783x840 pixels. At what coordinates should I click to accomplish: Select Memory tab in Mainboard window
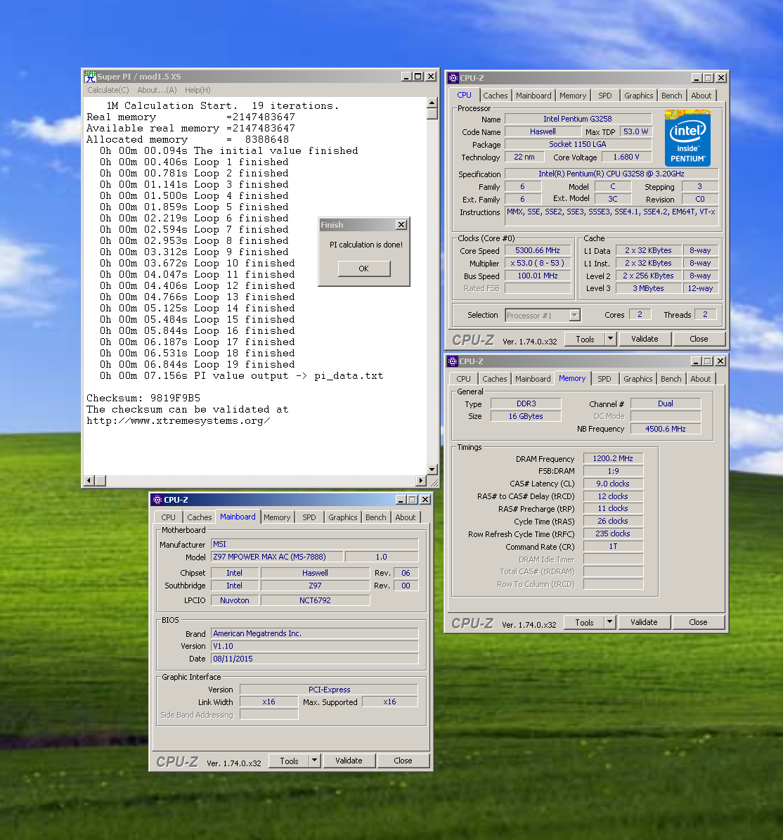[x=277, y=517]
